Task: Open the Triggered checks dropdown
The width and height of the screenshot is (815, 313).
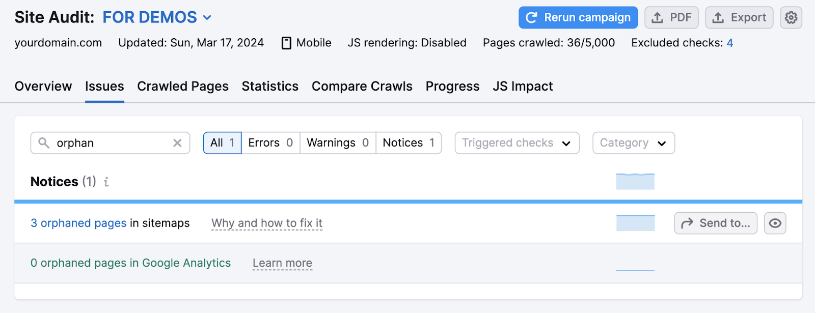Action: [x=516, y=143]
